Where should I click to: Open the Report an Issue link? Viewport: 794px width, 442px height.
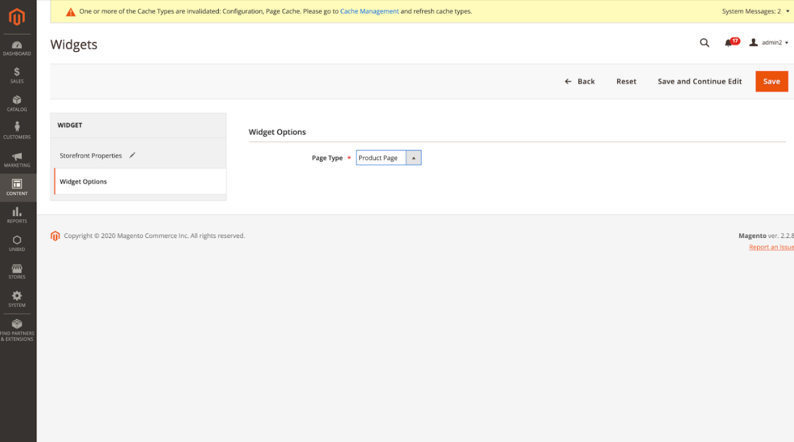coord(771,247)
